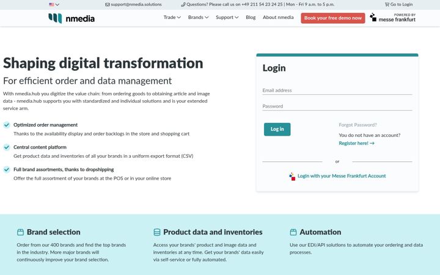Click the Product data database icon
Screen dimensions: 440x275
(x=157, y=232)
